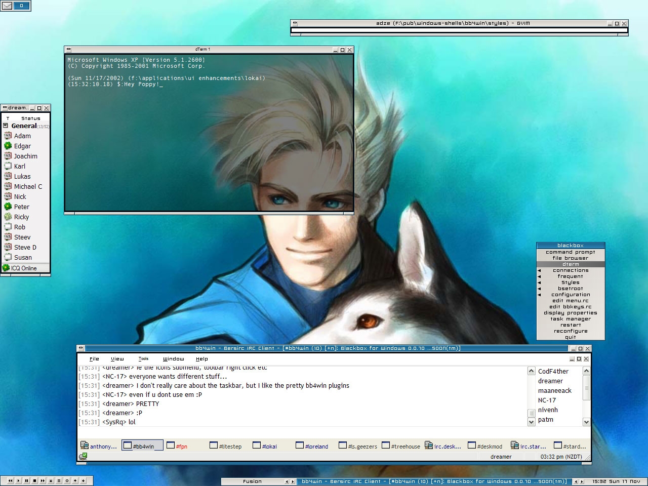Click the shade icon at the left of the dTerm title bar
Image resolution: width=648 pixels, height=486 pixels.
coord(69,50)
